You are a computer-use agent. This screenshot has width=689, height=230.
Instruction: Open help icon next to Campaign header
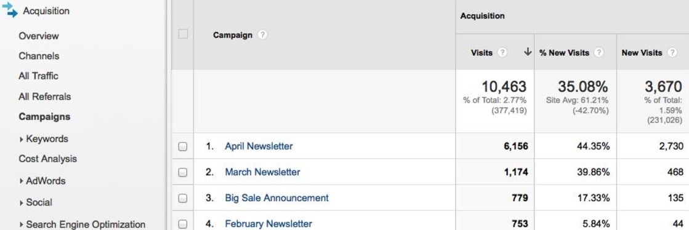coord(262,34)
